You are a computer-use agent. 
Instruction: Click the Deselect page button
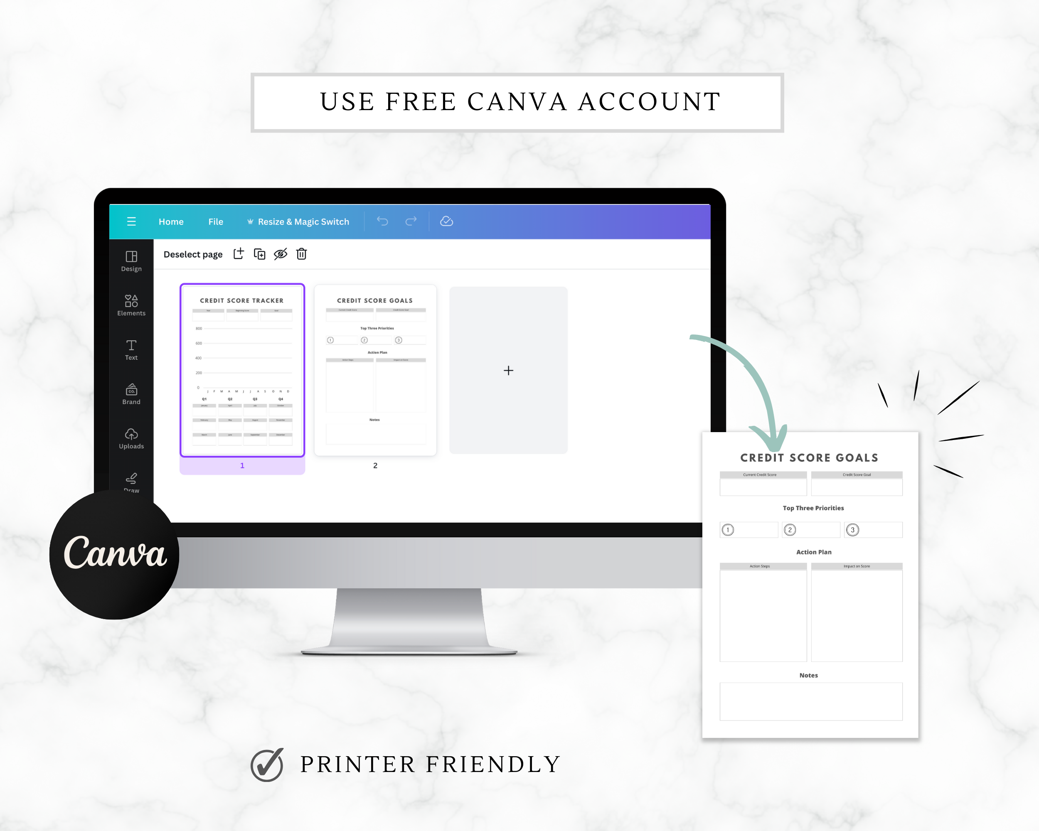192,253
